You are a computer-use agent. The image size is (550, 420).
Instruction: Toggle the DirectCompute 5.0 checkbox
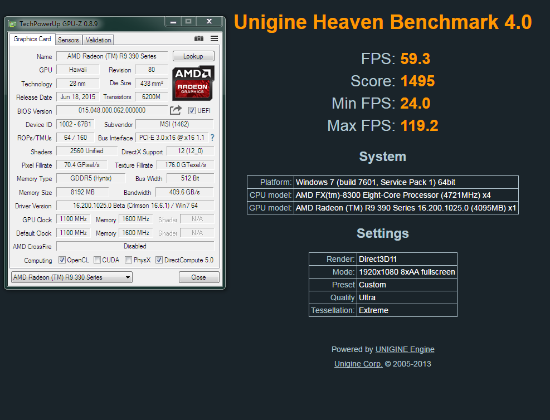pyautogui.click(x=159, y=260)
